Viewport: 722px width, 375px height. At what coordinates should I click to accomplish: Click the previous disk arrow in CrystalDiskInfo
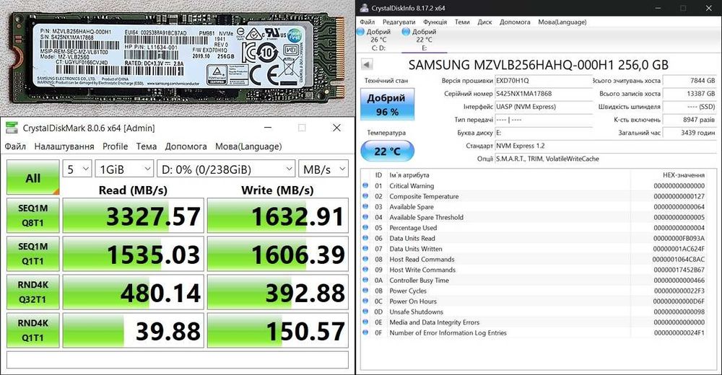click(x=367, y=64)
